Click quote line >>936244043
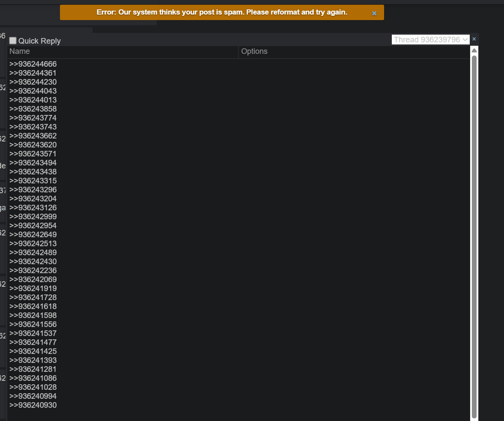This screenshot has height=421, width=504. [x=33, y=91]
